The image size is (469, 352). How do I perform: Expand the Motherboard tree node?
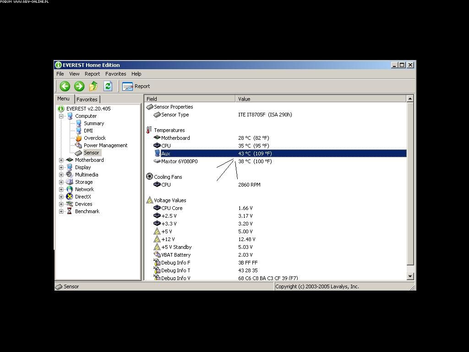[61, 160]
